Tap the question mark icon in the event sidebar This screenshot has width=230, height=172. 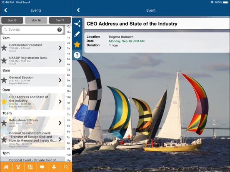(77, 55)
